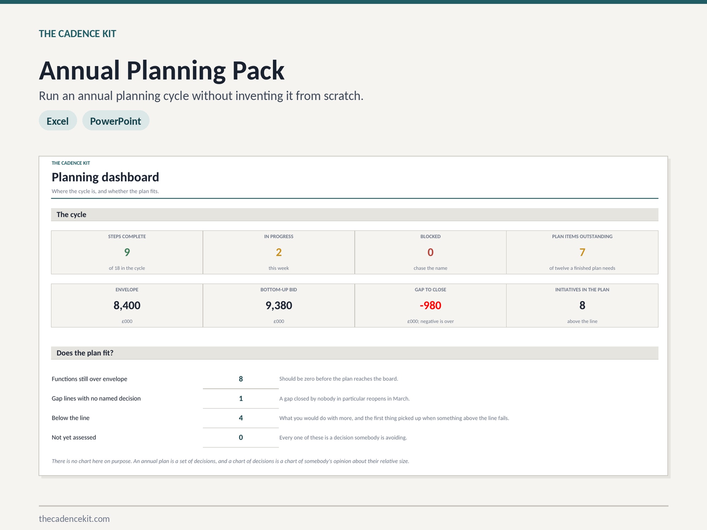This screenshot has width=707, height=530.
Task: Click the Functions still over envelope value
Action: tap(241, 379)
